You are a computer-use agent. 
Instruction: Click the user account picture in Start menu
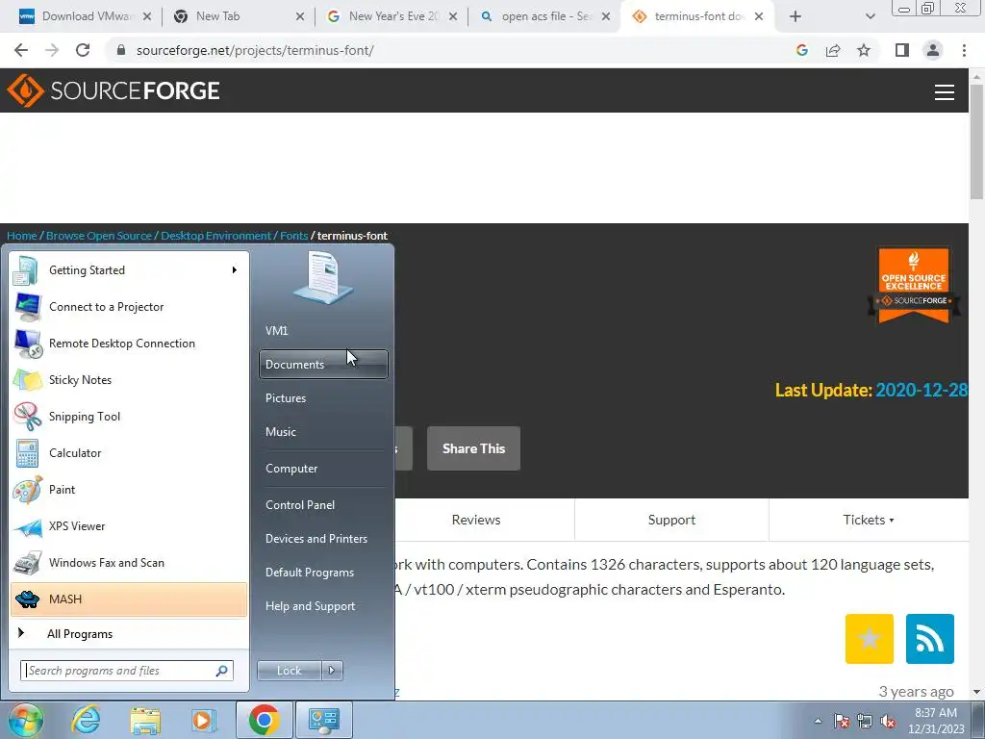323,277
